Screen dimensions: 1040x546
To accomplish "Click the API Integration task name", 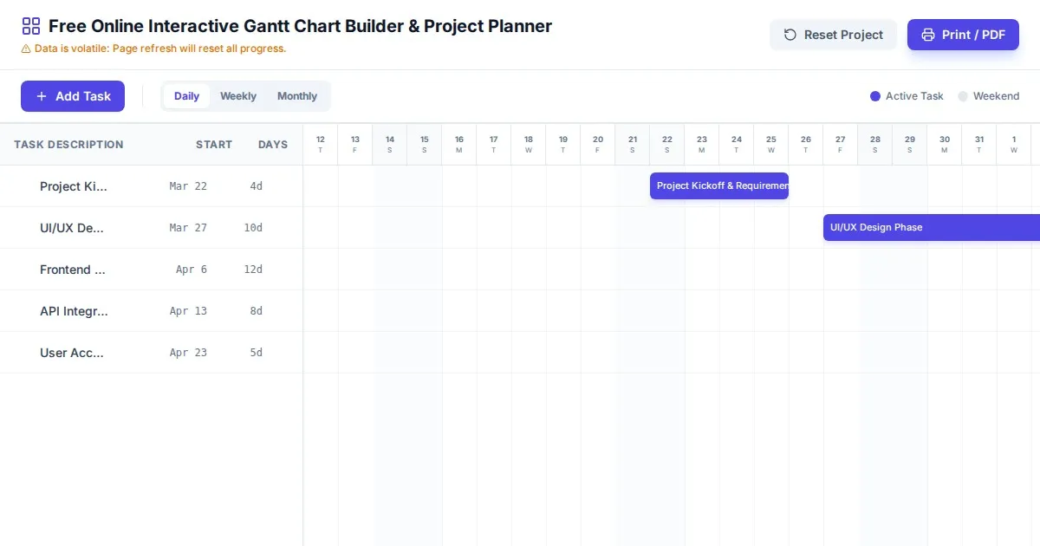I will 74,311.
